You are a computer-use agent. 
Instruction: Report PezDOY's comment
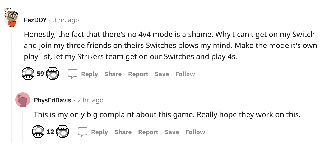(138, 74)
